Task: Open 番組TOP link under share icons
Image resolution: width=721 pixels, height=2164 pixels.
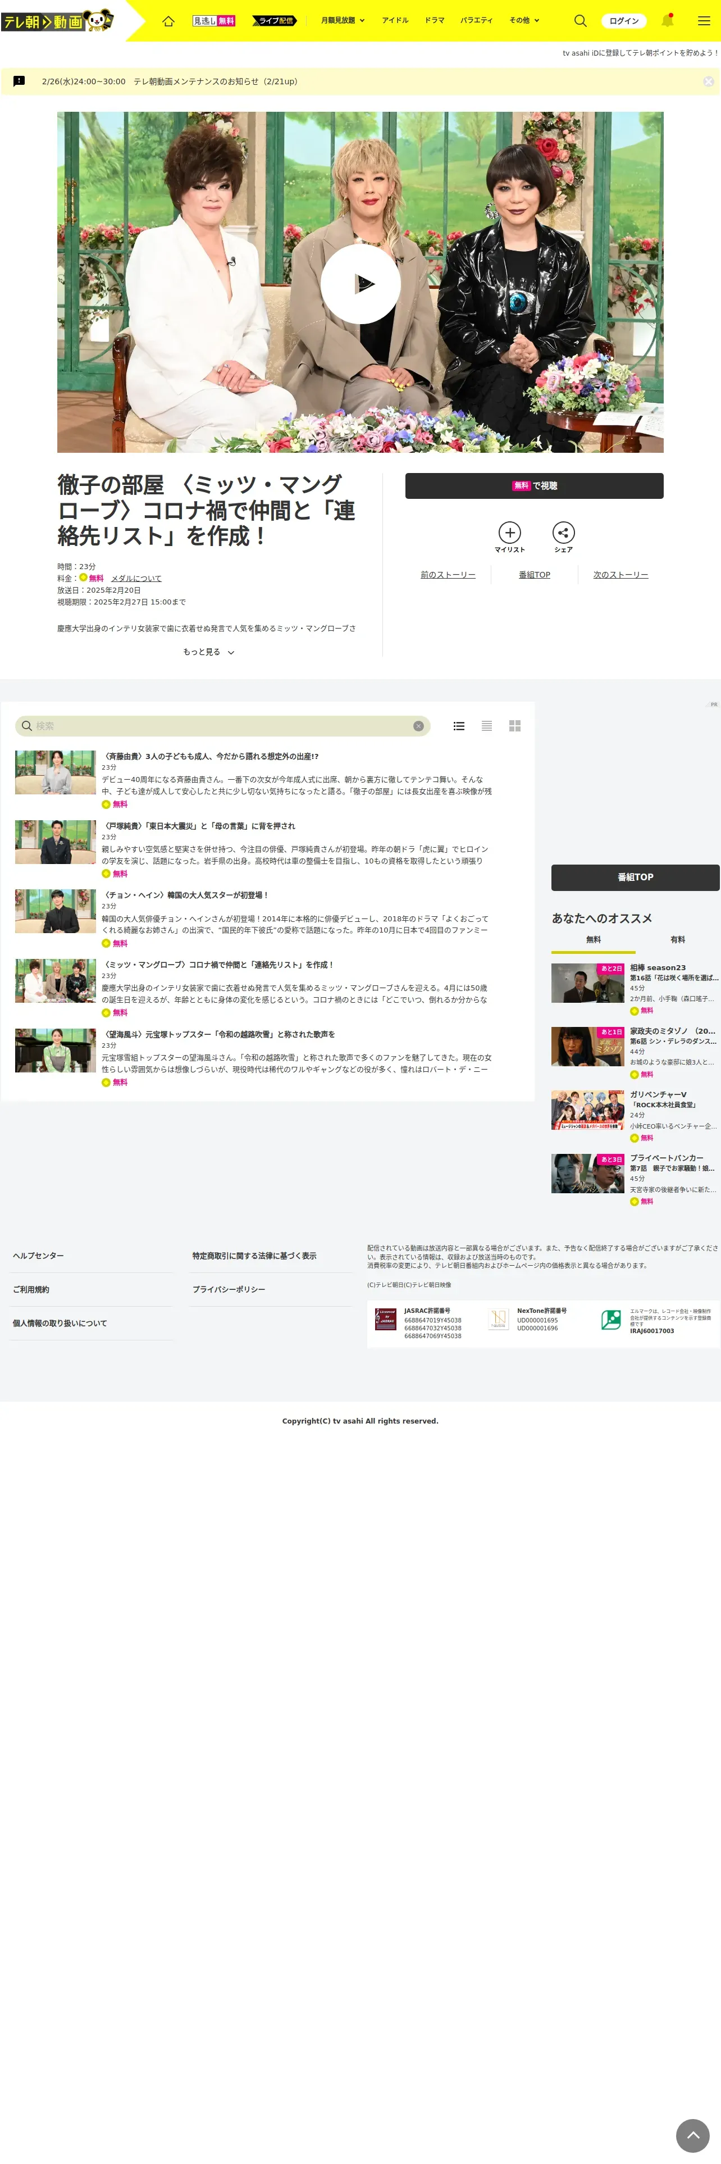Action: tap(534, 575)
